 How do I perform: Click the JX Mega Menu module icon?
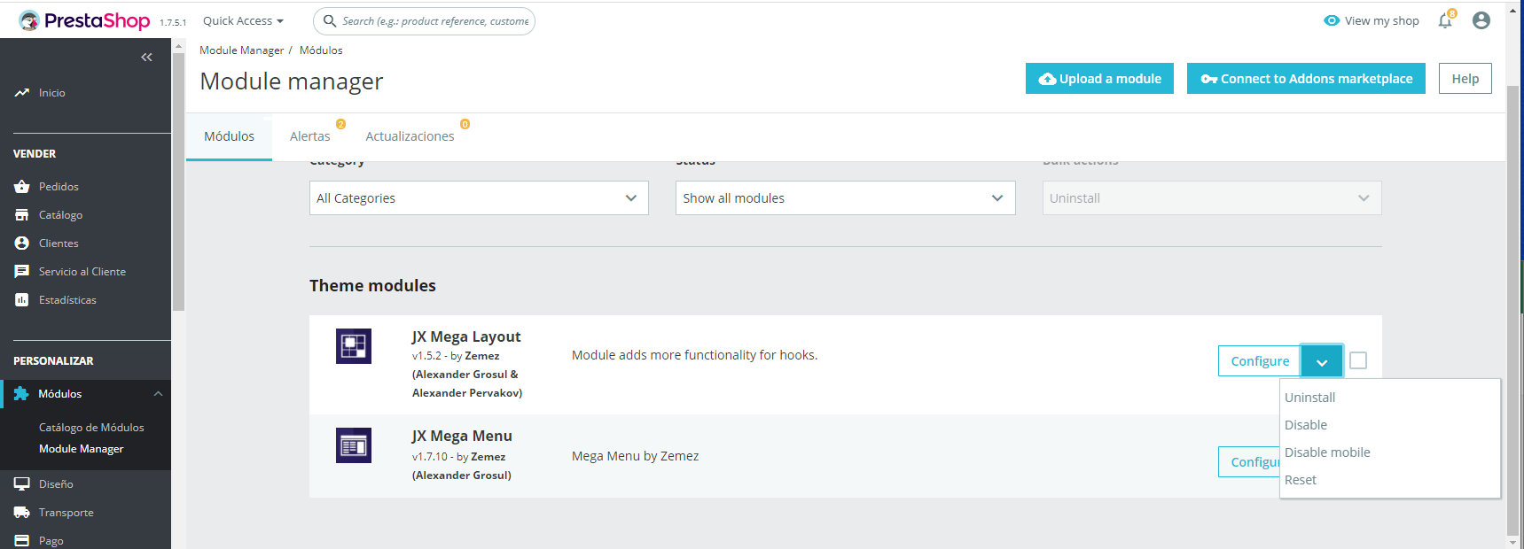pos(353,445)
